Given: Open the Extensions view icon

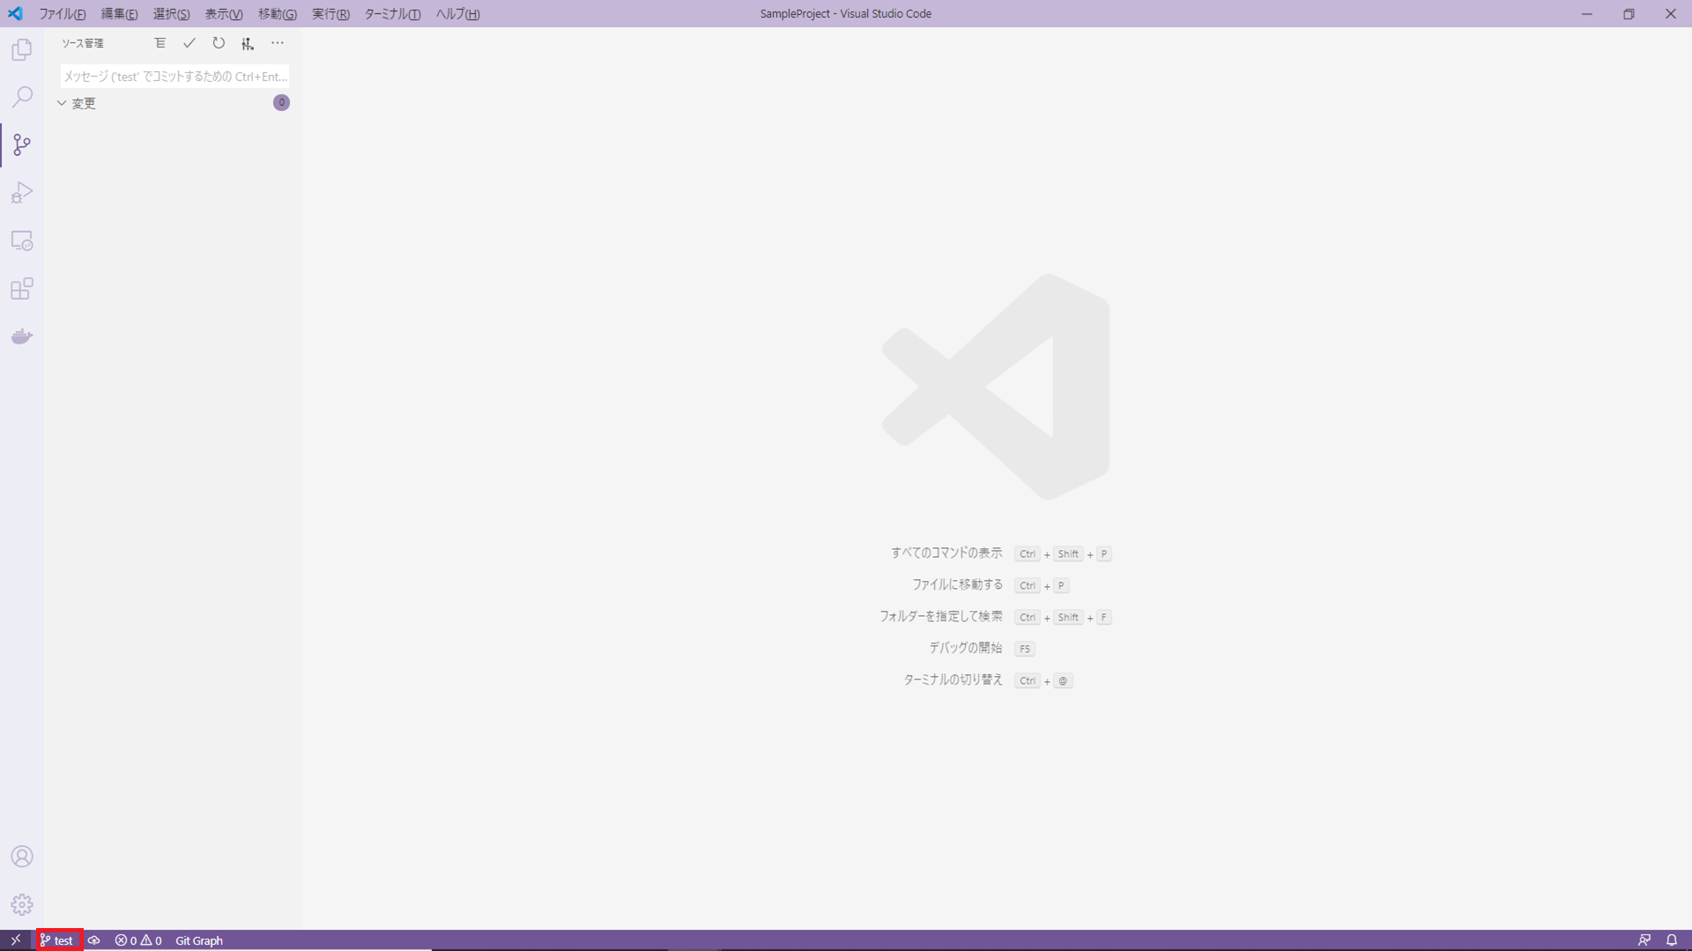Looking at the screenshot, I should tap(22, 288).
